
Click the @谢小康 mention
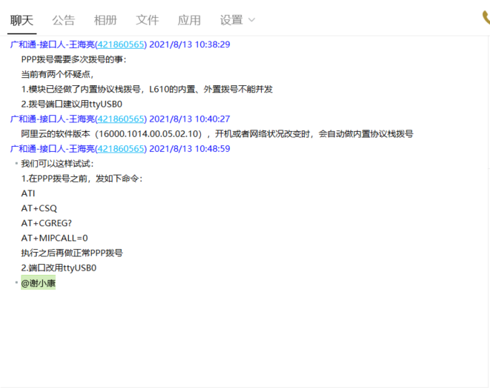click(38, 283)
